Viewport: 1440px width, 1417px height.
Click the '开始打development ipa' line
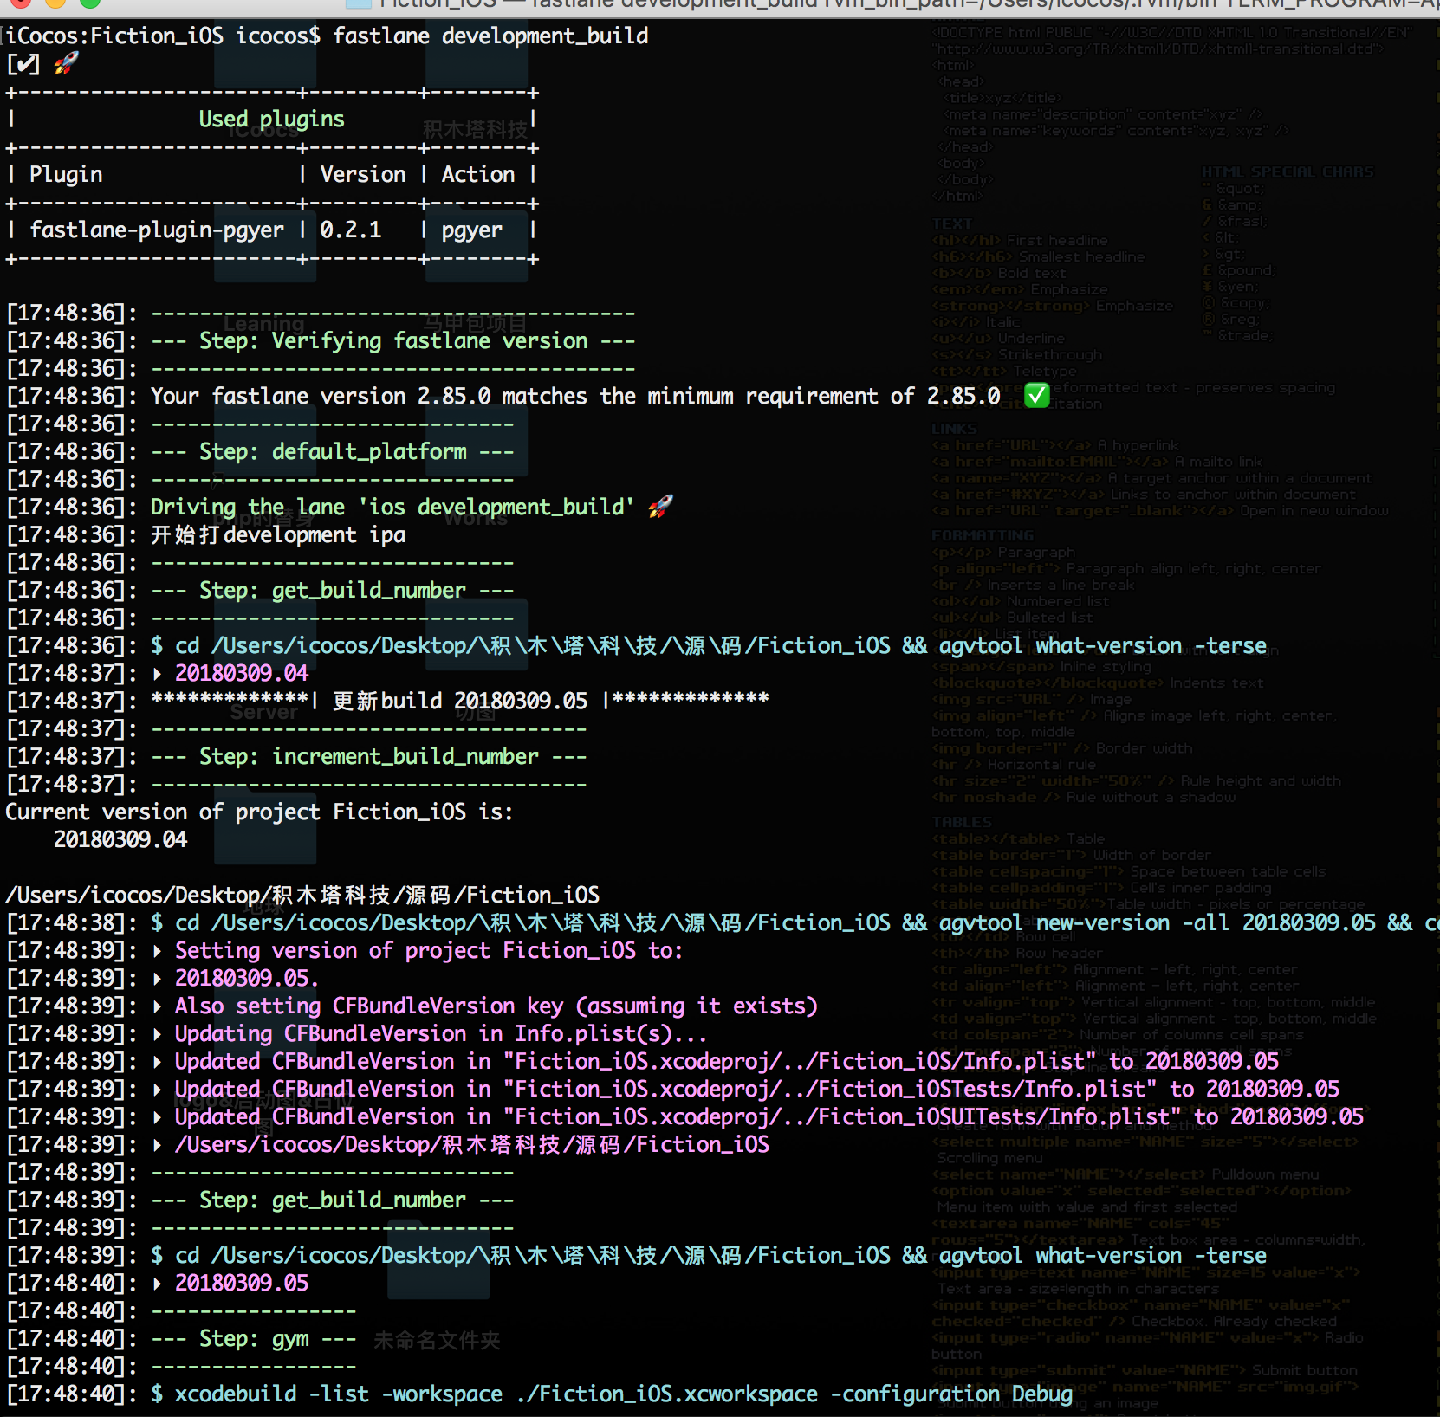[278, 535]
